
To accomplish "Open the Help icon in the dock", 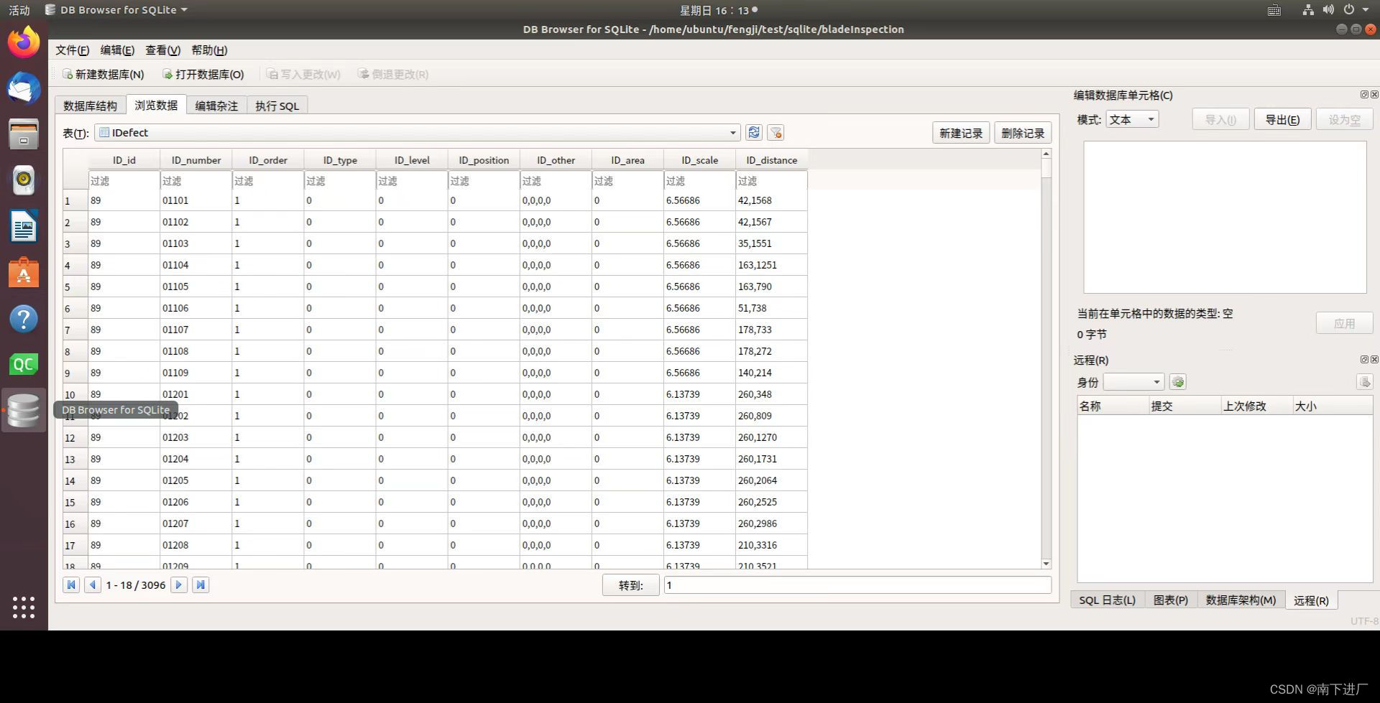I will 24,319.
